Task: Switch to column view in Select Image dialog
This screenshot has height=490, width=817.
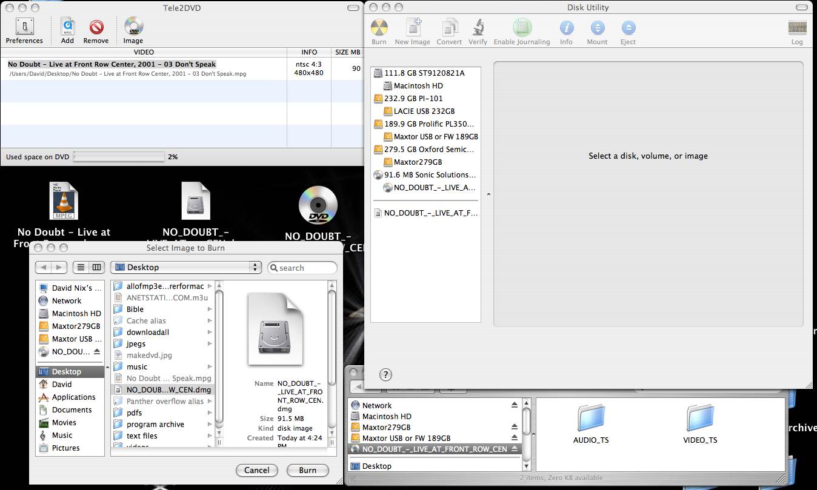Action: tap(96, 267)
